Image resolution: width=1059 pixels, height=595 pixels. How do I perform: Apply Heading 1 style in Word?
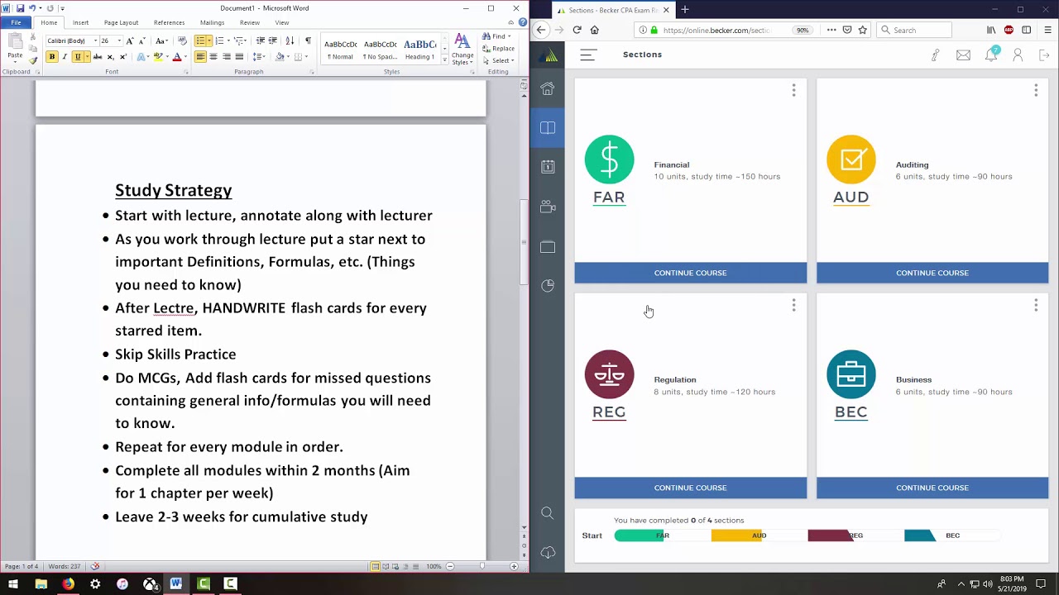coord(419,50)
